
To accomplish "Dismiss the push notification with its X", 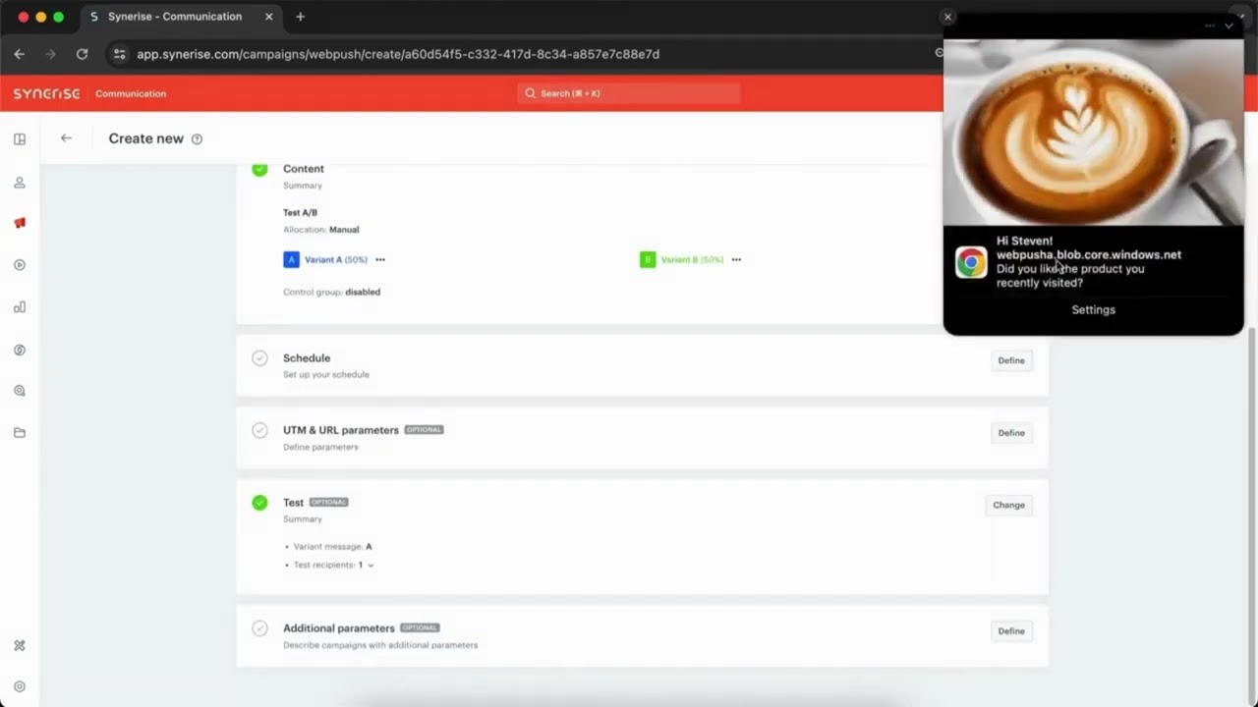I will 947,17.
